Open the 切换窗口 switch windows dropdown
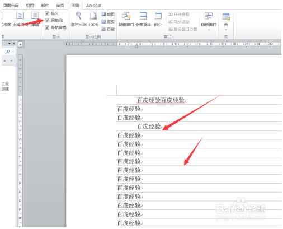The height and width of the screenshot is (229, 283). click(209, 21)
